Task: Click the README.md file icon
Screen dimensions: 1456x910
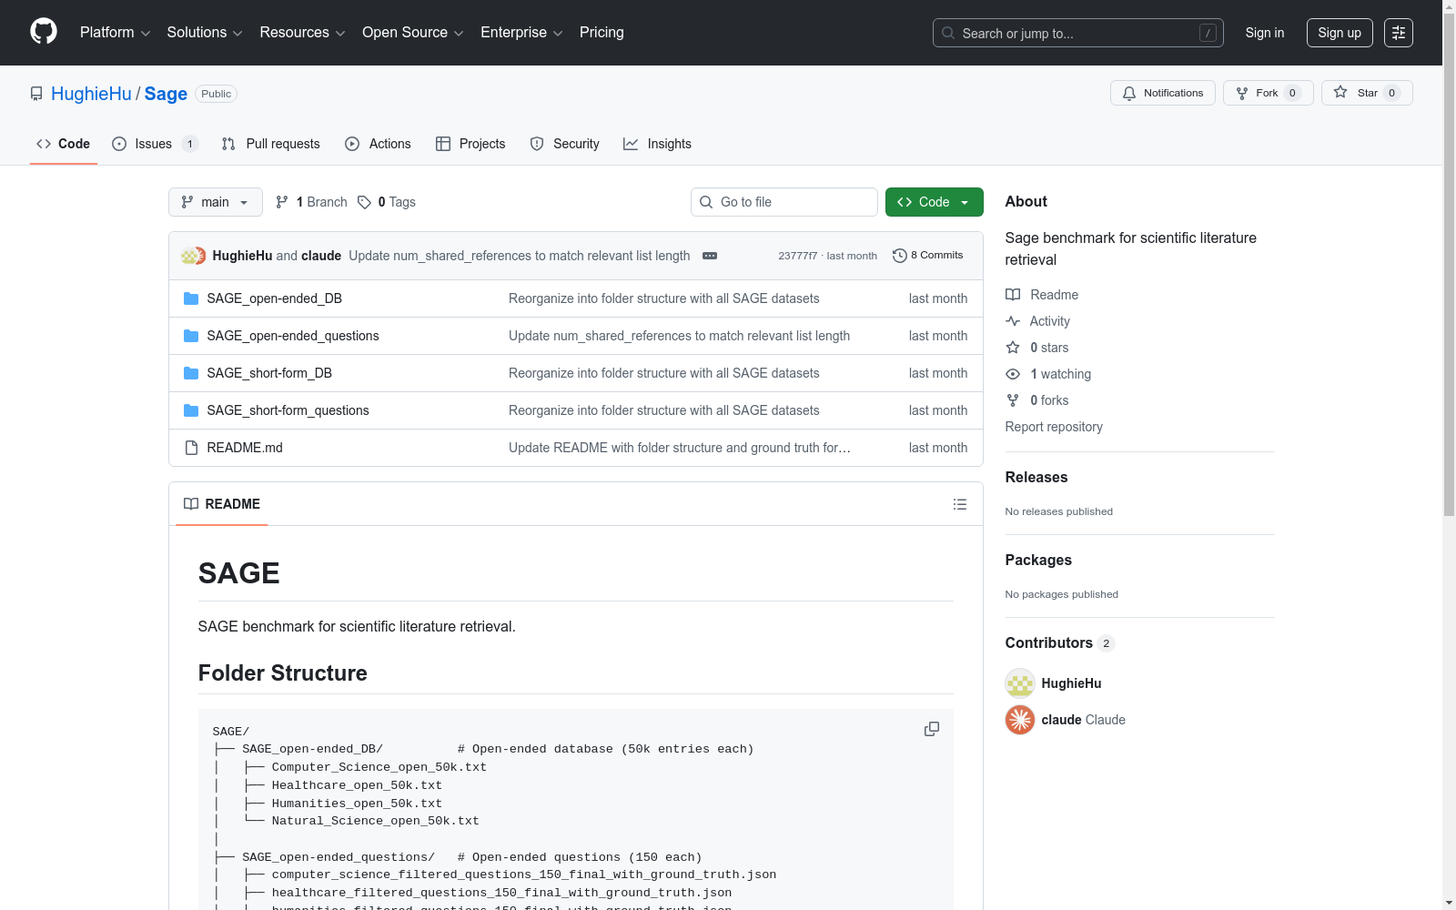Action: 191,448
